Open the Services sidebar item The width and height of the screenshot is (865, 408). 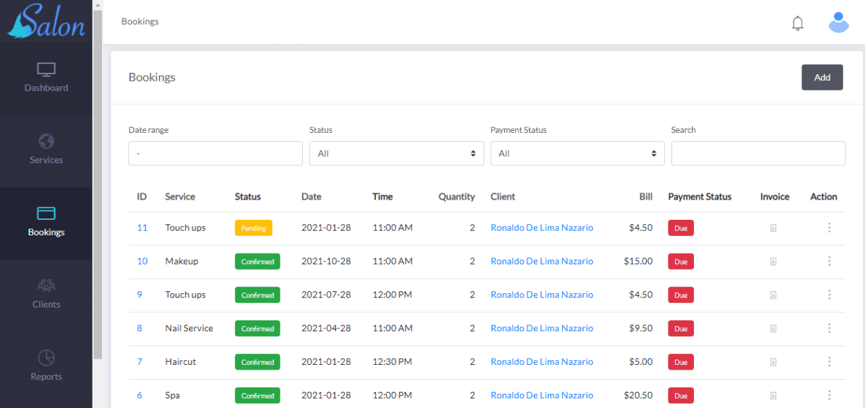pos(46,150)
